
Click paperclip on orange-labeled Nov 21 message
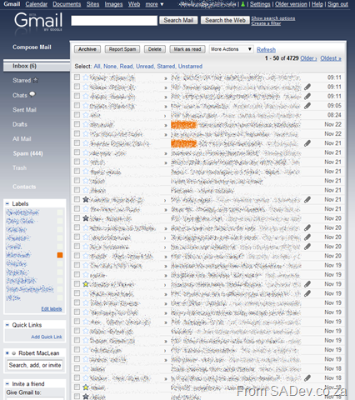coord(307,143)
